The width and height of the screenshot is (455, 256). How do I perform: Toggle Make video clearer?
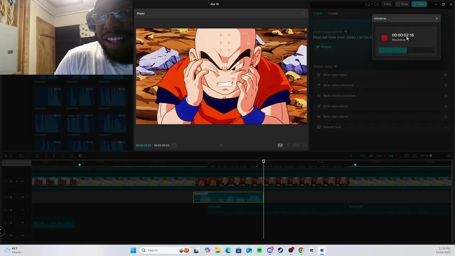coord(446,117)
